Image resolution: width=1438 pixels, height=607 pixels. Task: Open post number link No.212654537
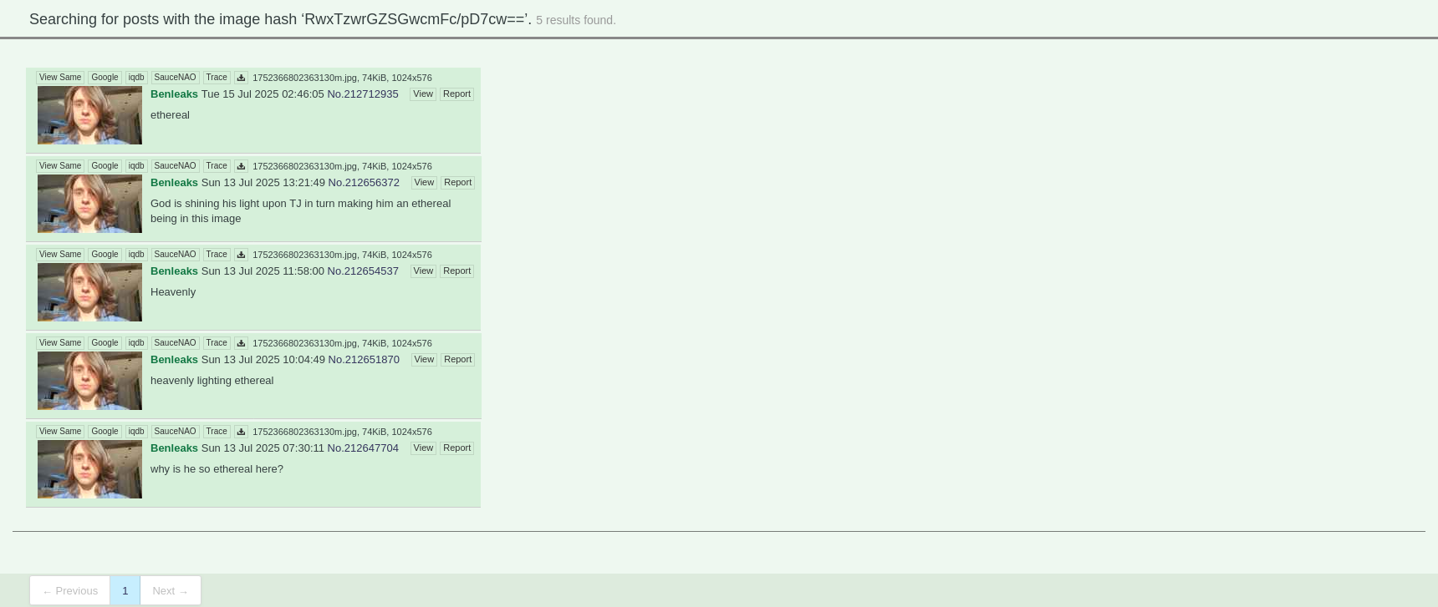363,271
